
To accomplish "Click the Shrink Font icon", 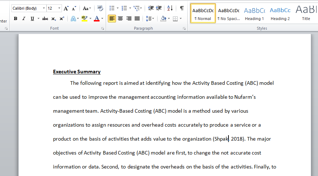I will [x=74, y=8].
